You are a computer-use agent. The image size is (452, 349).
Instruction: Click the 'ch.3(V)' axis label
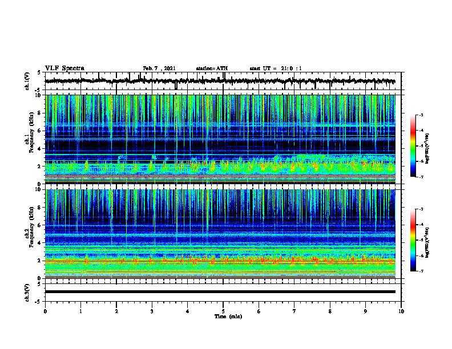click(x=27, y=293)
